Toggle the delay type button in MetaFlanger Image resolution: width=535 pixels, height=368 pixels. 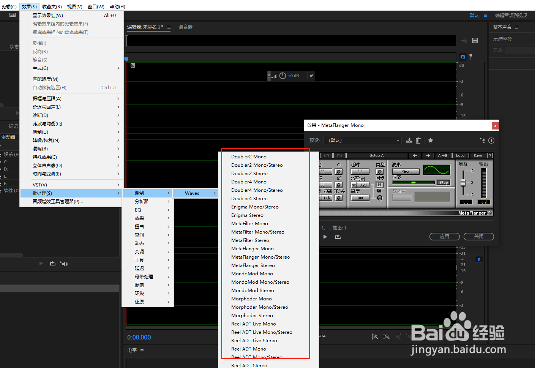380,172
